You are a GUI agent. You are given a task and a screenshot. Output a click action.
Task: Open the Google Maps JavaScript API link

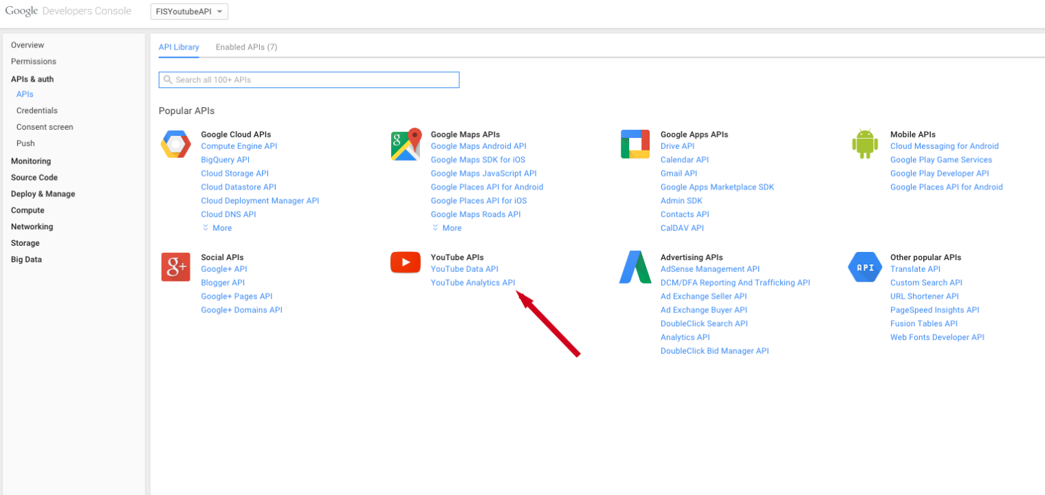[484, 174]
